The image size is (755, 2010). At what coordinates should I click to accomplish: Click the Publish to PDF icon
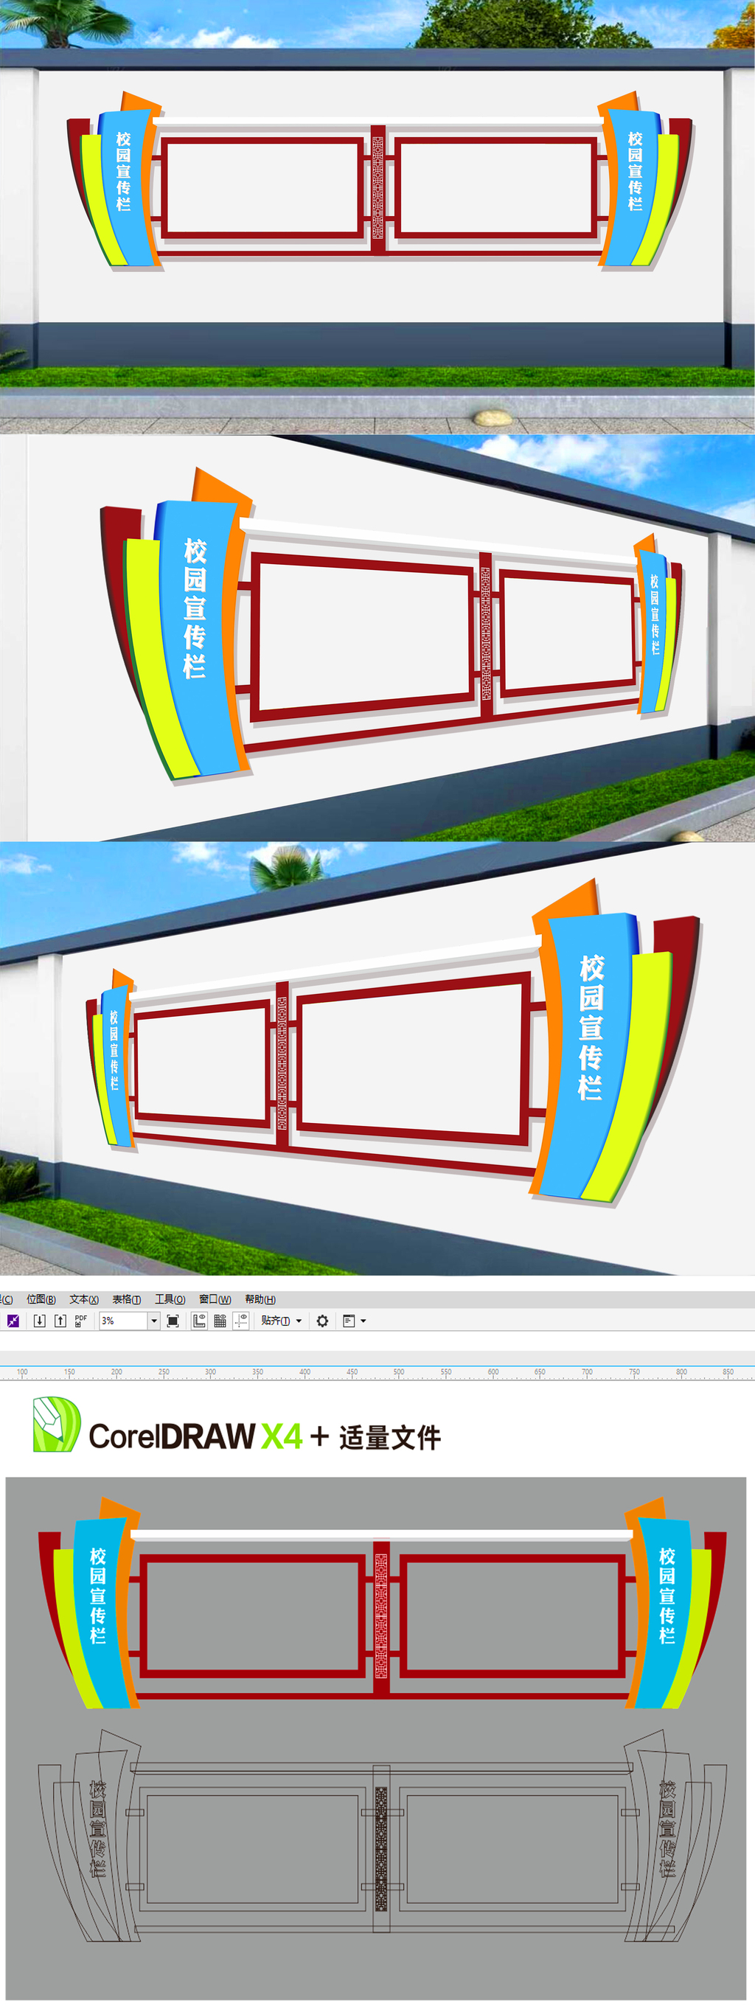(80, 1321)
